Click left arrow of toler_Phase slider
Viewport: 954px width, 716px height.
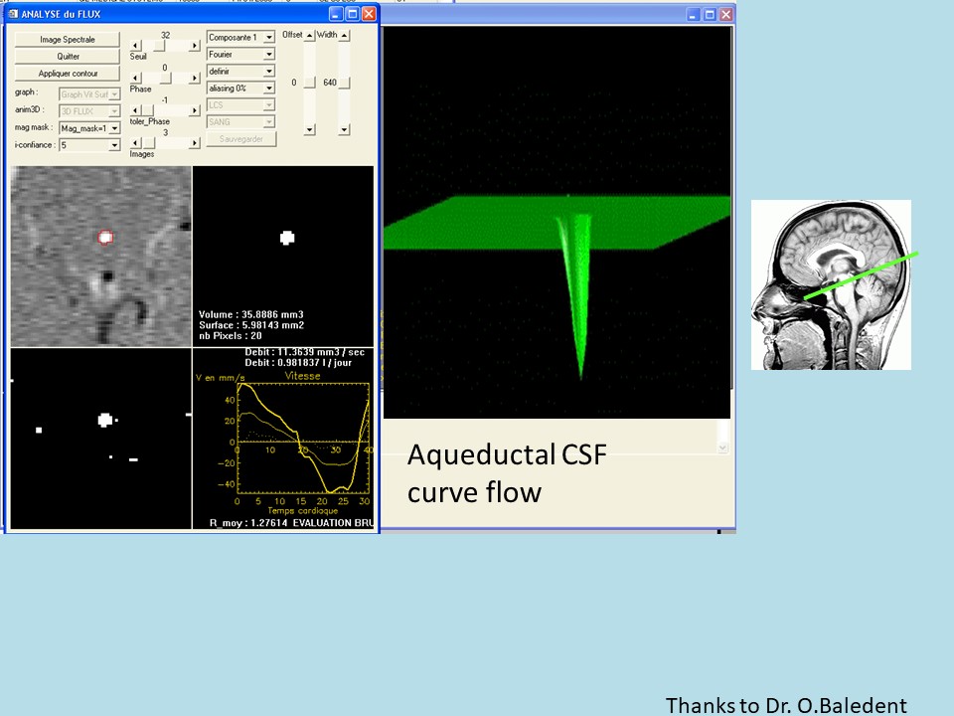click(x=136, y=110)
